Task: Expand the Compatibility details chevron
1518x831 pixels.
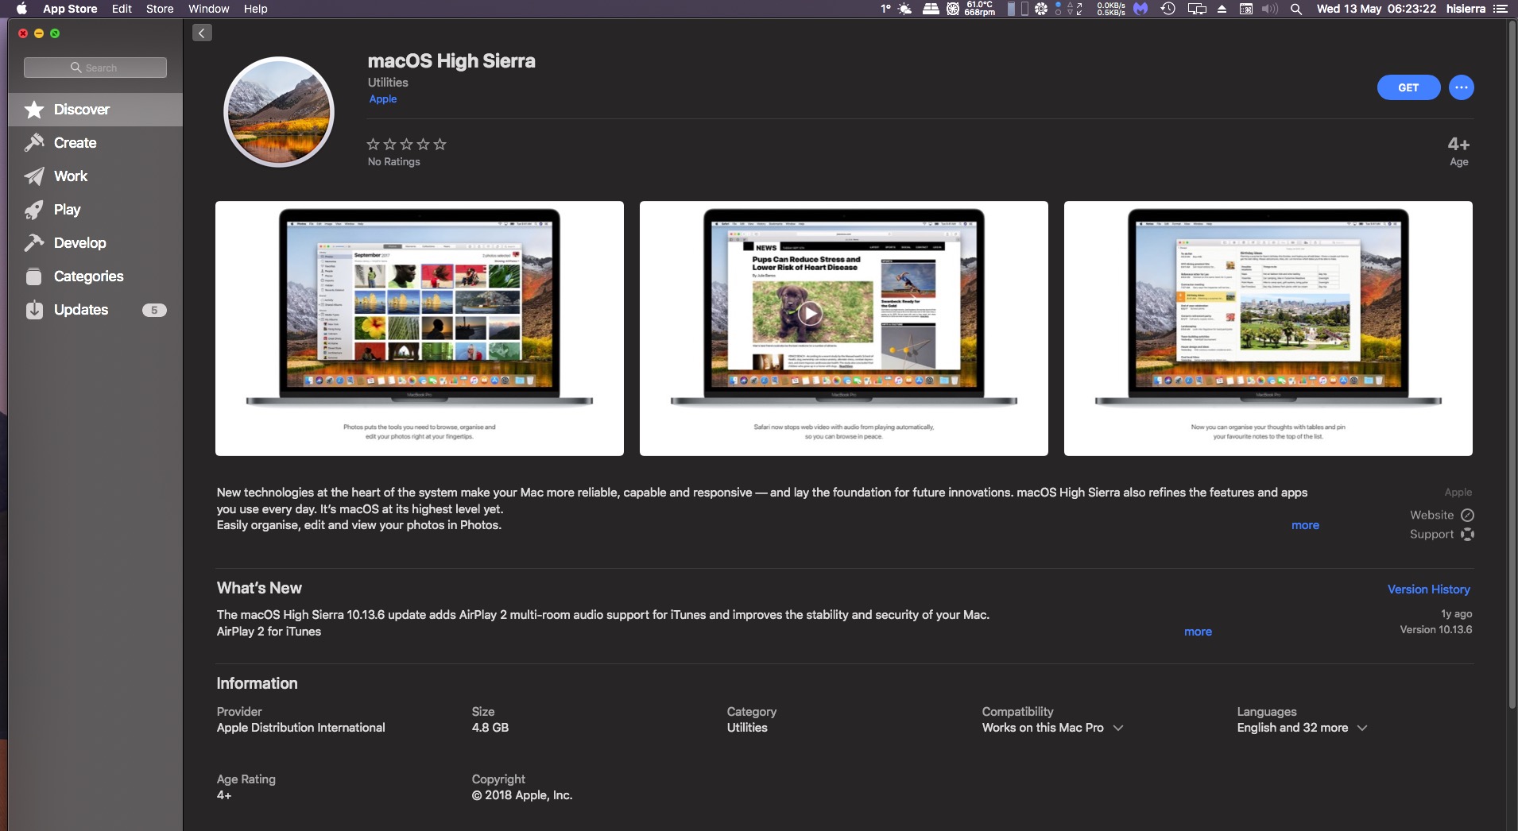Action: [x=1118, y=728]
